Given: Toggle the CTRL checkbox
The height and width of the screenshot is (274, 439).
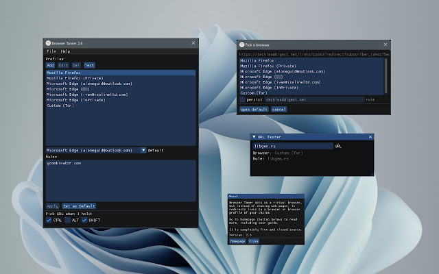Looking at the screenshot, I should click(x=49, y=221).
